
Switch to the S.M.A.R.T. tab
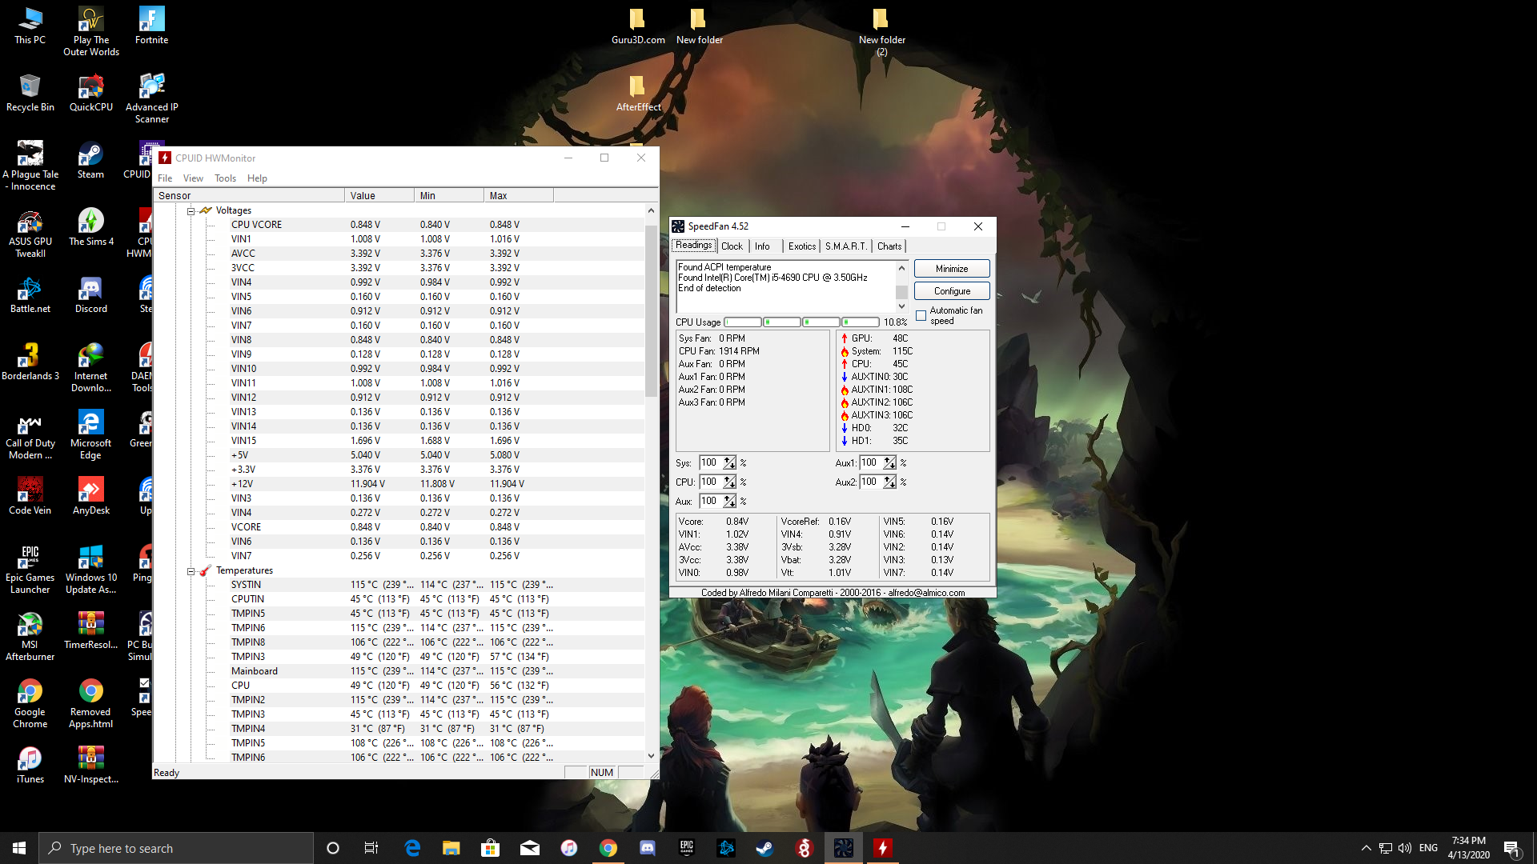coord(845,246)
